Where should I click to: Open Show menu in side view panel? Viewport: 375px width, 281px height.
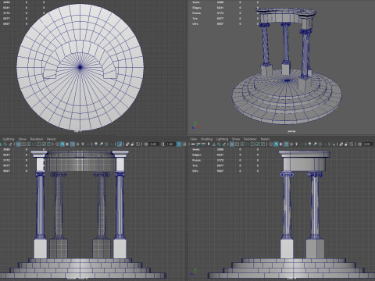tap(236, 139)
